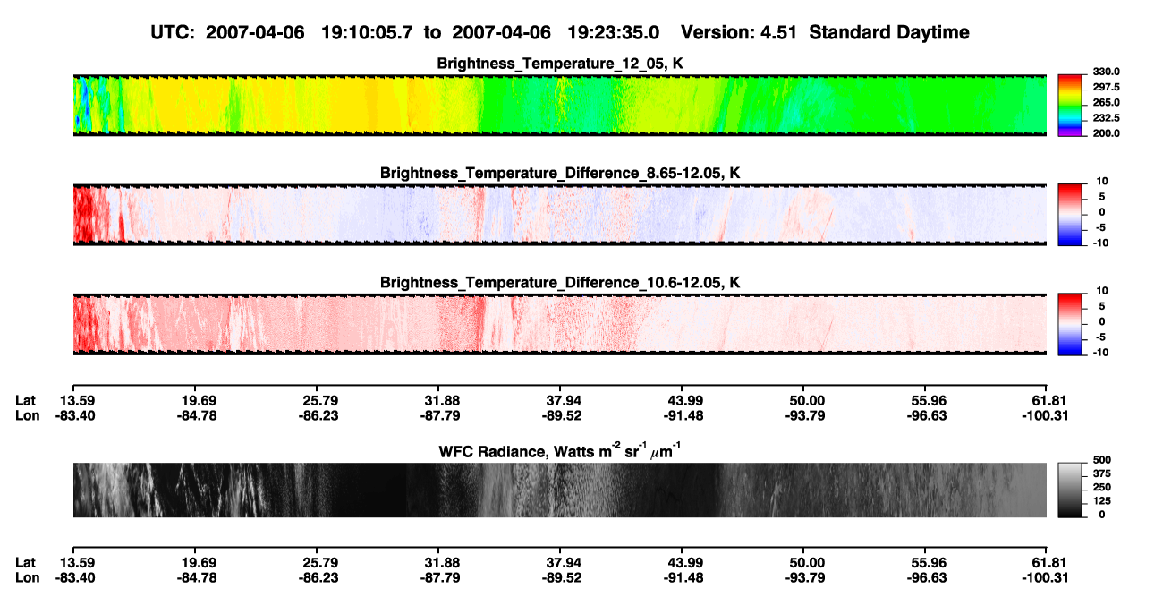Click the 375 tick on WFC colorbar
Viewport: 1163px width, 597px height.
[x=1103, y=473]
